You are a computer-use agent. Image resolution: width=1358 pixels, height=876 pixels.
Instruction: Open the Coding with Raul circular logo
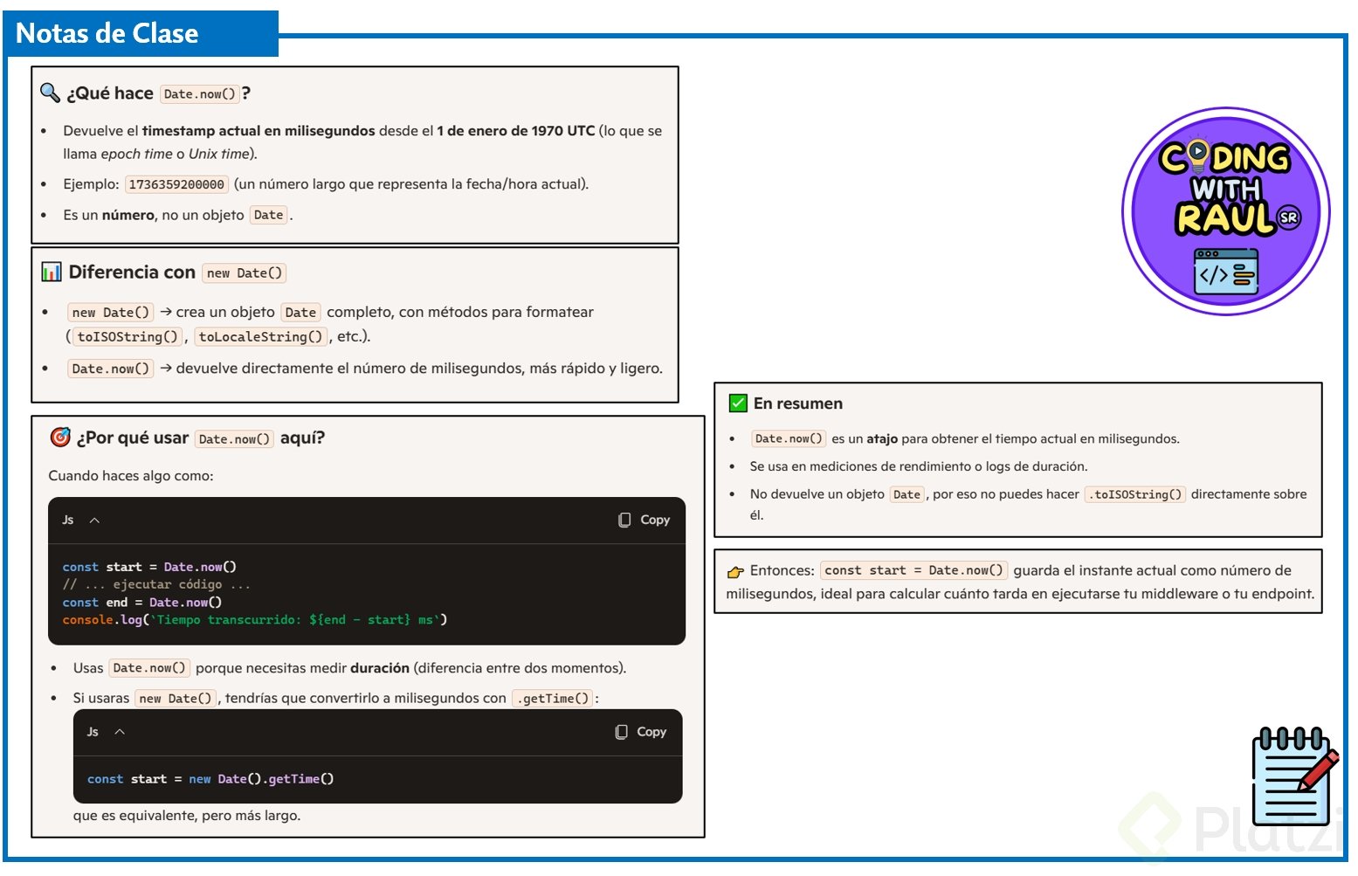(x=1225, y=211)
